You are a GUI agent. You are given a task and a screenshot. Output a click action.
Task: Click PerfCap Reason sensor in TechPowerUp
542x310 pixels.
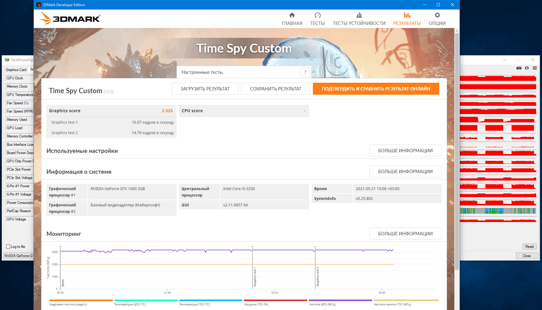click(20, 211)
